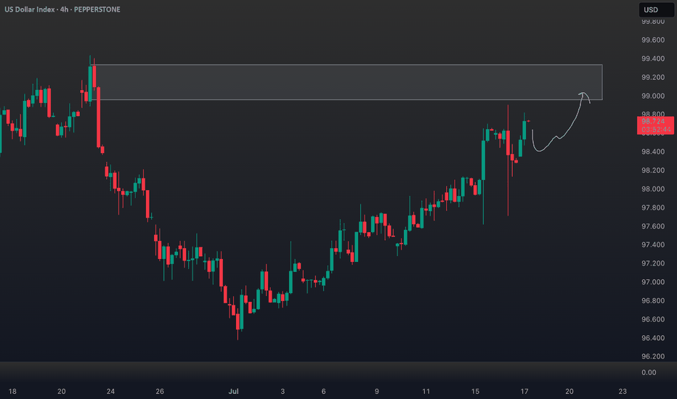677x399 pixels.
Task: Click the 98.200 price axis label
Action: point(653,170)
